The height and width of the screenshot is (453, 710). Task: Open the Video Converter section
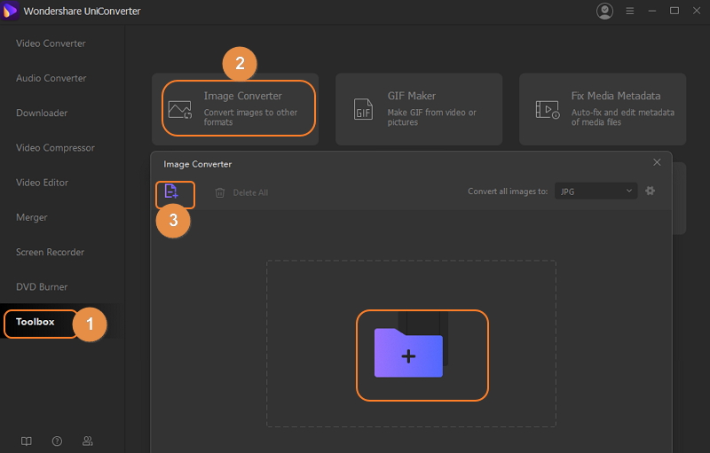click(51, 43)
